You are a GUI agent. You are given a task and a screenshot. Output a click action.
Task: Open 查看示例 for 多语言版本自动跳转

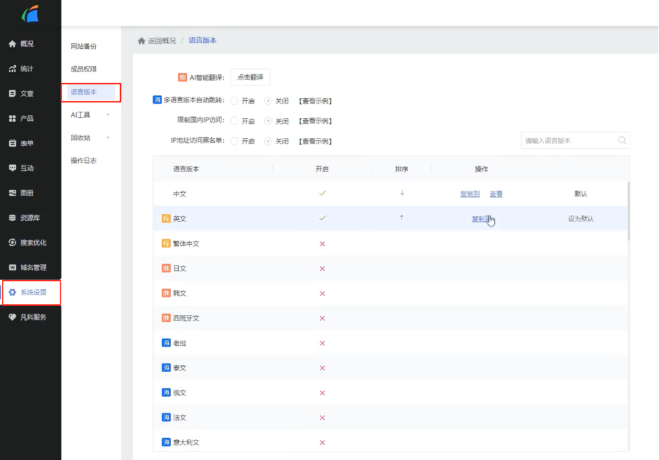point(315,101)
